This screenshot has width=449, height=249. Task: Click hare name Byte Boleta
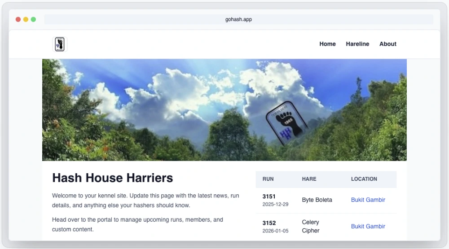click(317, 200)
